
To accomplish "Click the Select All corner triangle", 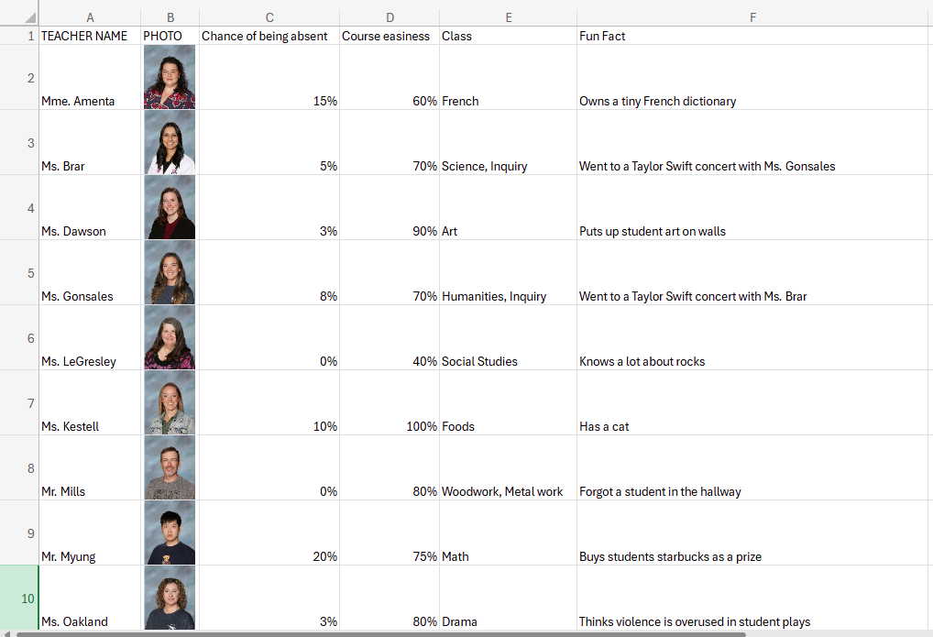I will click(x=29, y=17).
